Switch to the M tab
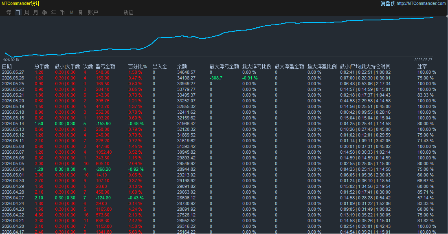Viewport: 448px width, 234px height. 71,12
